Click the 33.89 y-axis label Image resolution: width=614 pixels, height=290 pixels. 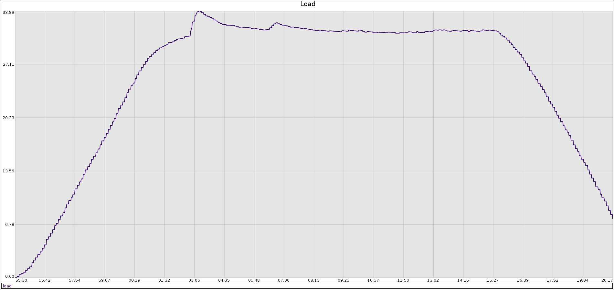(x=8, y=13)
